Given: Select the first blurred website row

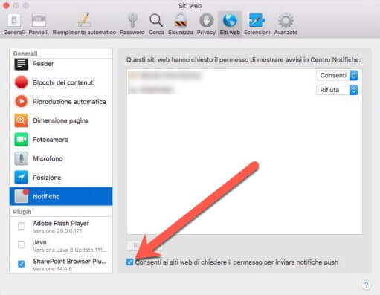Looking at the screenshot, I should click(245, 75).
